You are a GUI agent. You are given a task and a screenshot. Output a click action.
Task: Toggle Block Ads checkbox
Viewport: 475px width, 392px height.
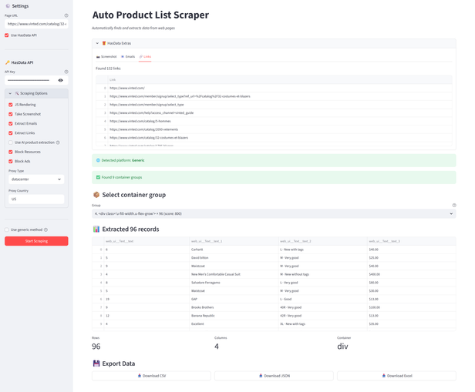(x=11, y=161)
